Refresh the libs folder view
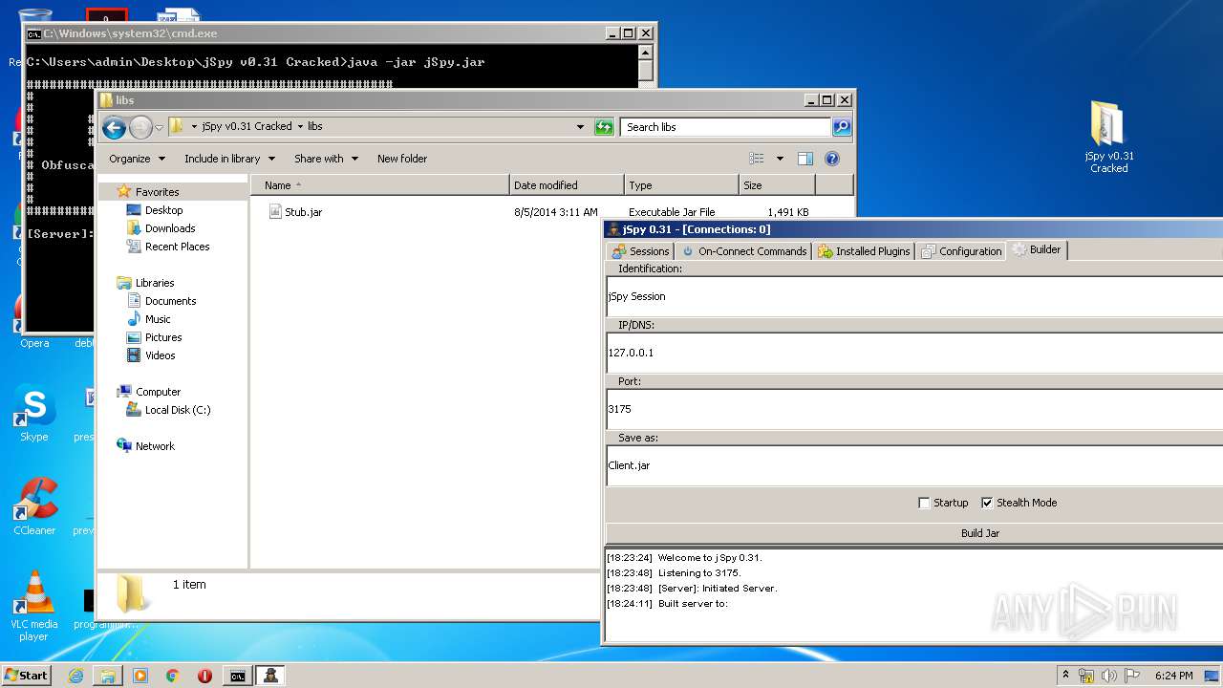 point(604,127)
